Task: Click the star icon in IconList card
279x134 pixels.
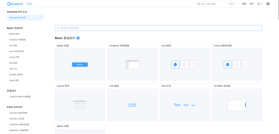Action: 237,65
